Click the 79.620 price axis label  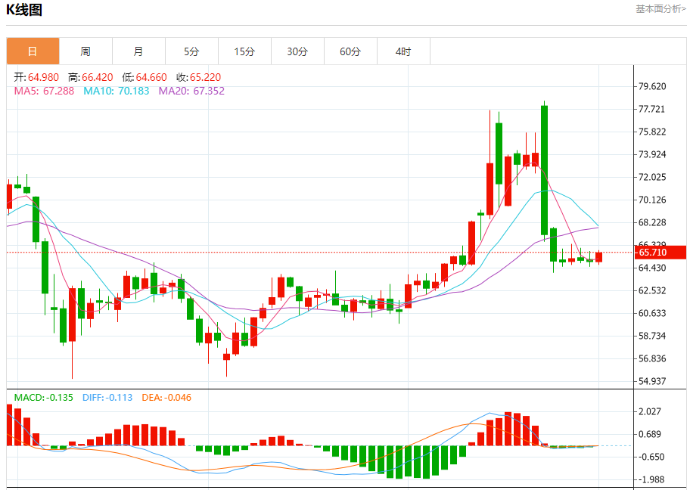click(x=652, y=86)
